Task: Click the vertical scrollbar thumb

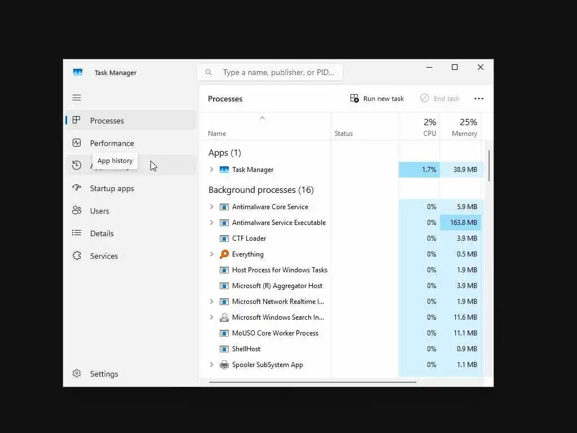Action: [489, 165]
